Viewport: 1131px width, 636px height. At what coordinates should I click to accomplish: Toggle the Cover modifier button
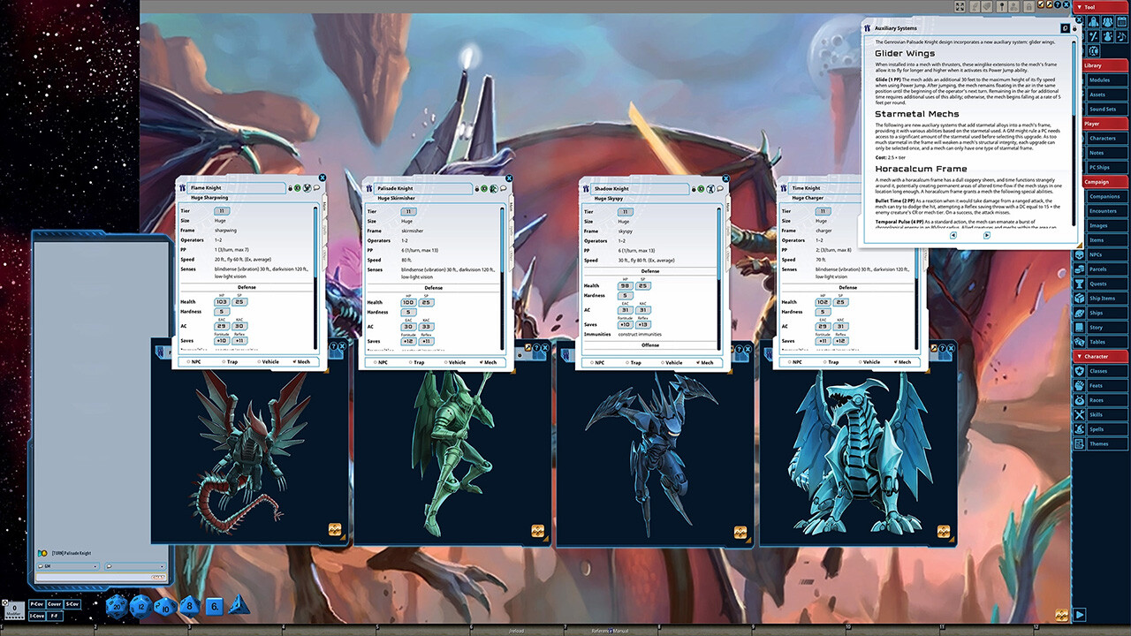coord(55,604)
